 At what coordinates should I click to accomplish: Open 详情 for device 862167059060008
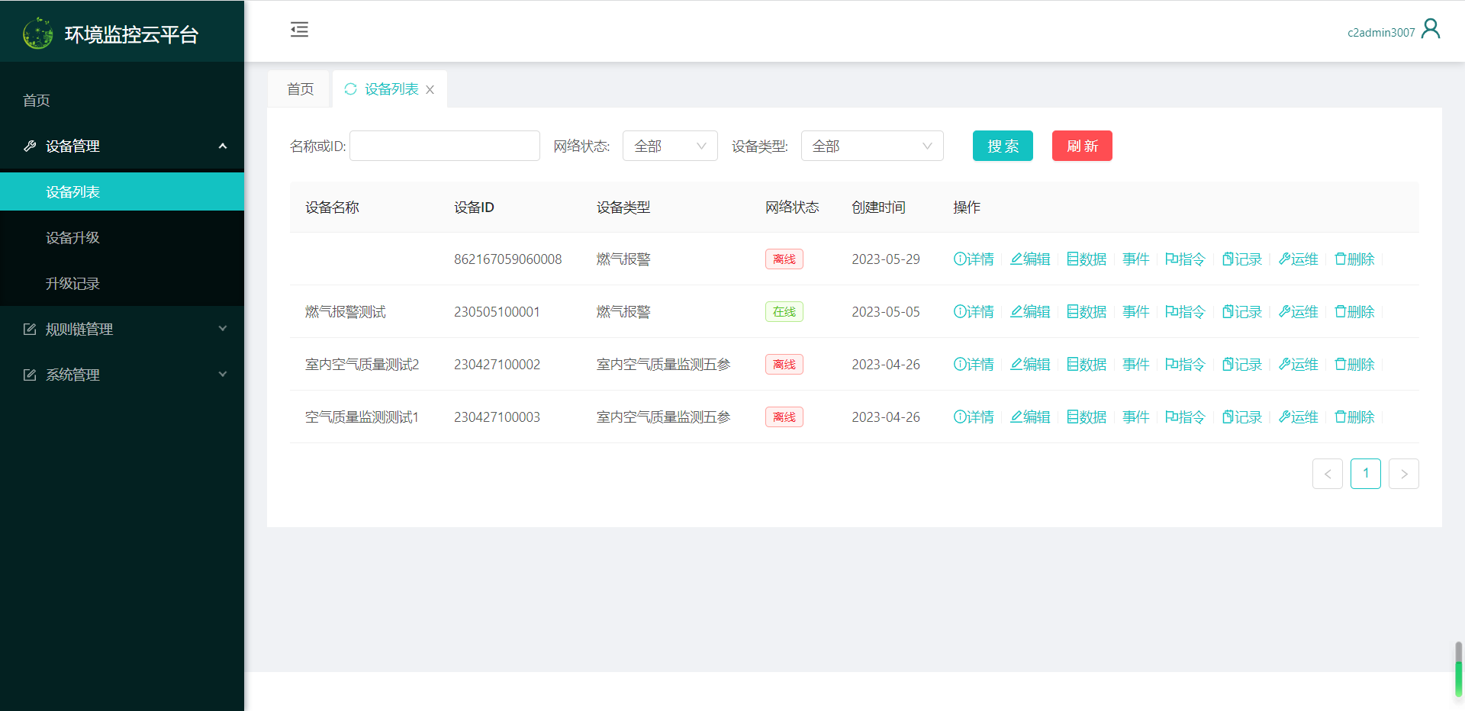tap(974, 259)
